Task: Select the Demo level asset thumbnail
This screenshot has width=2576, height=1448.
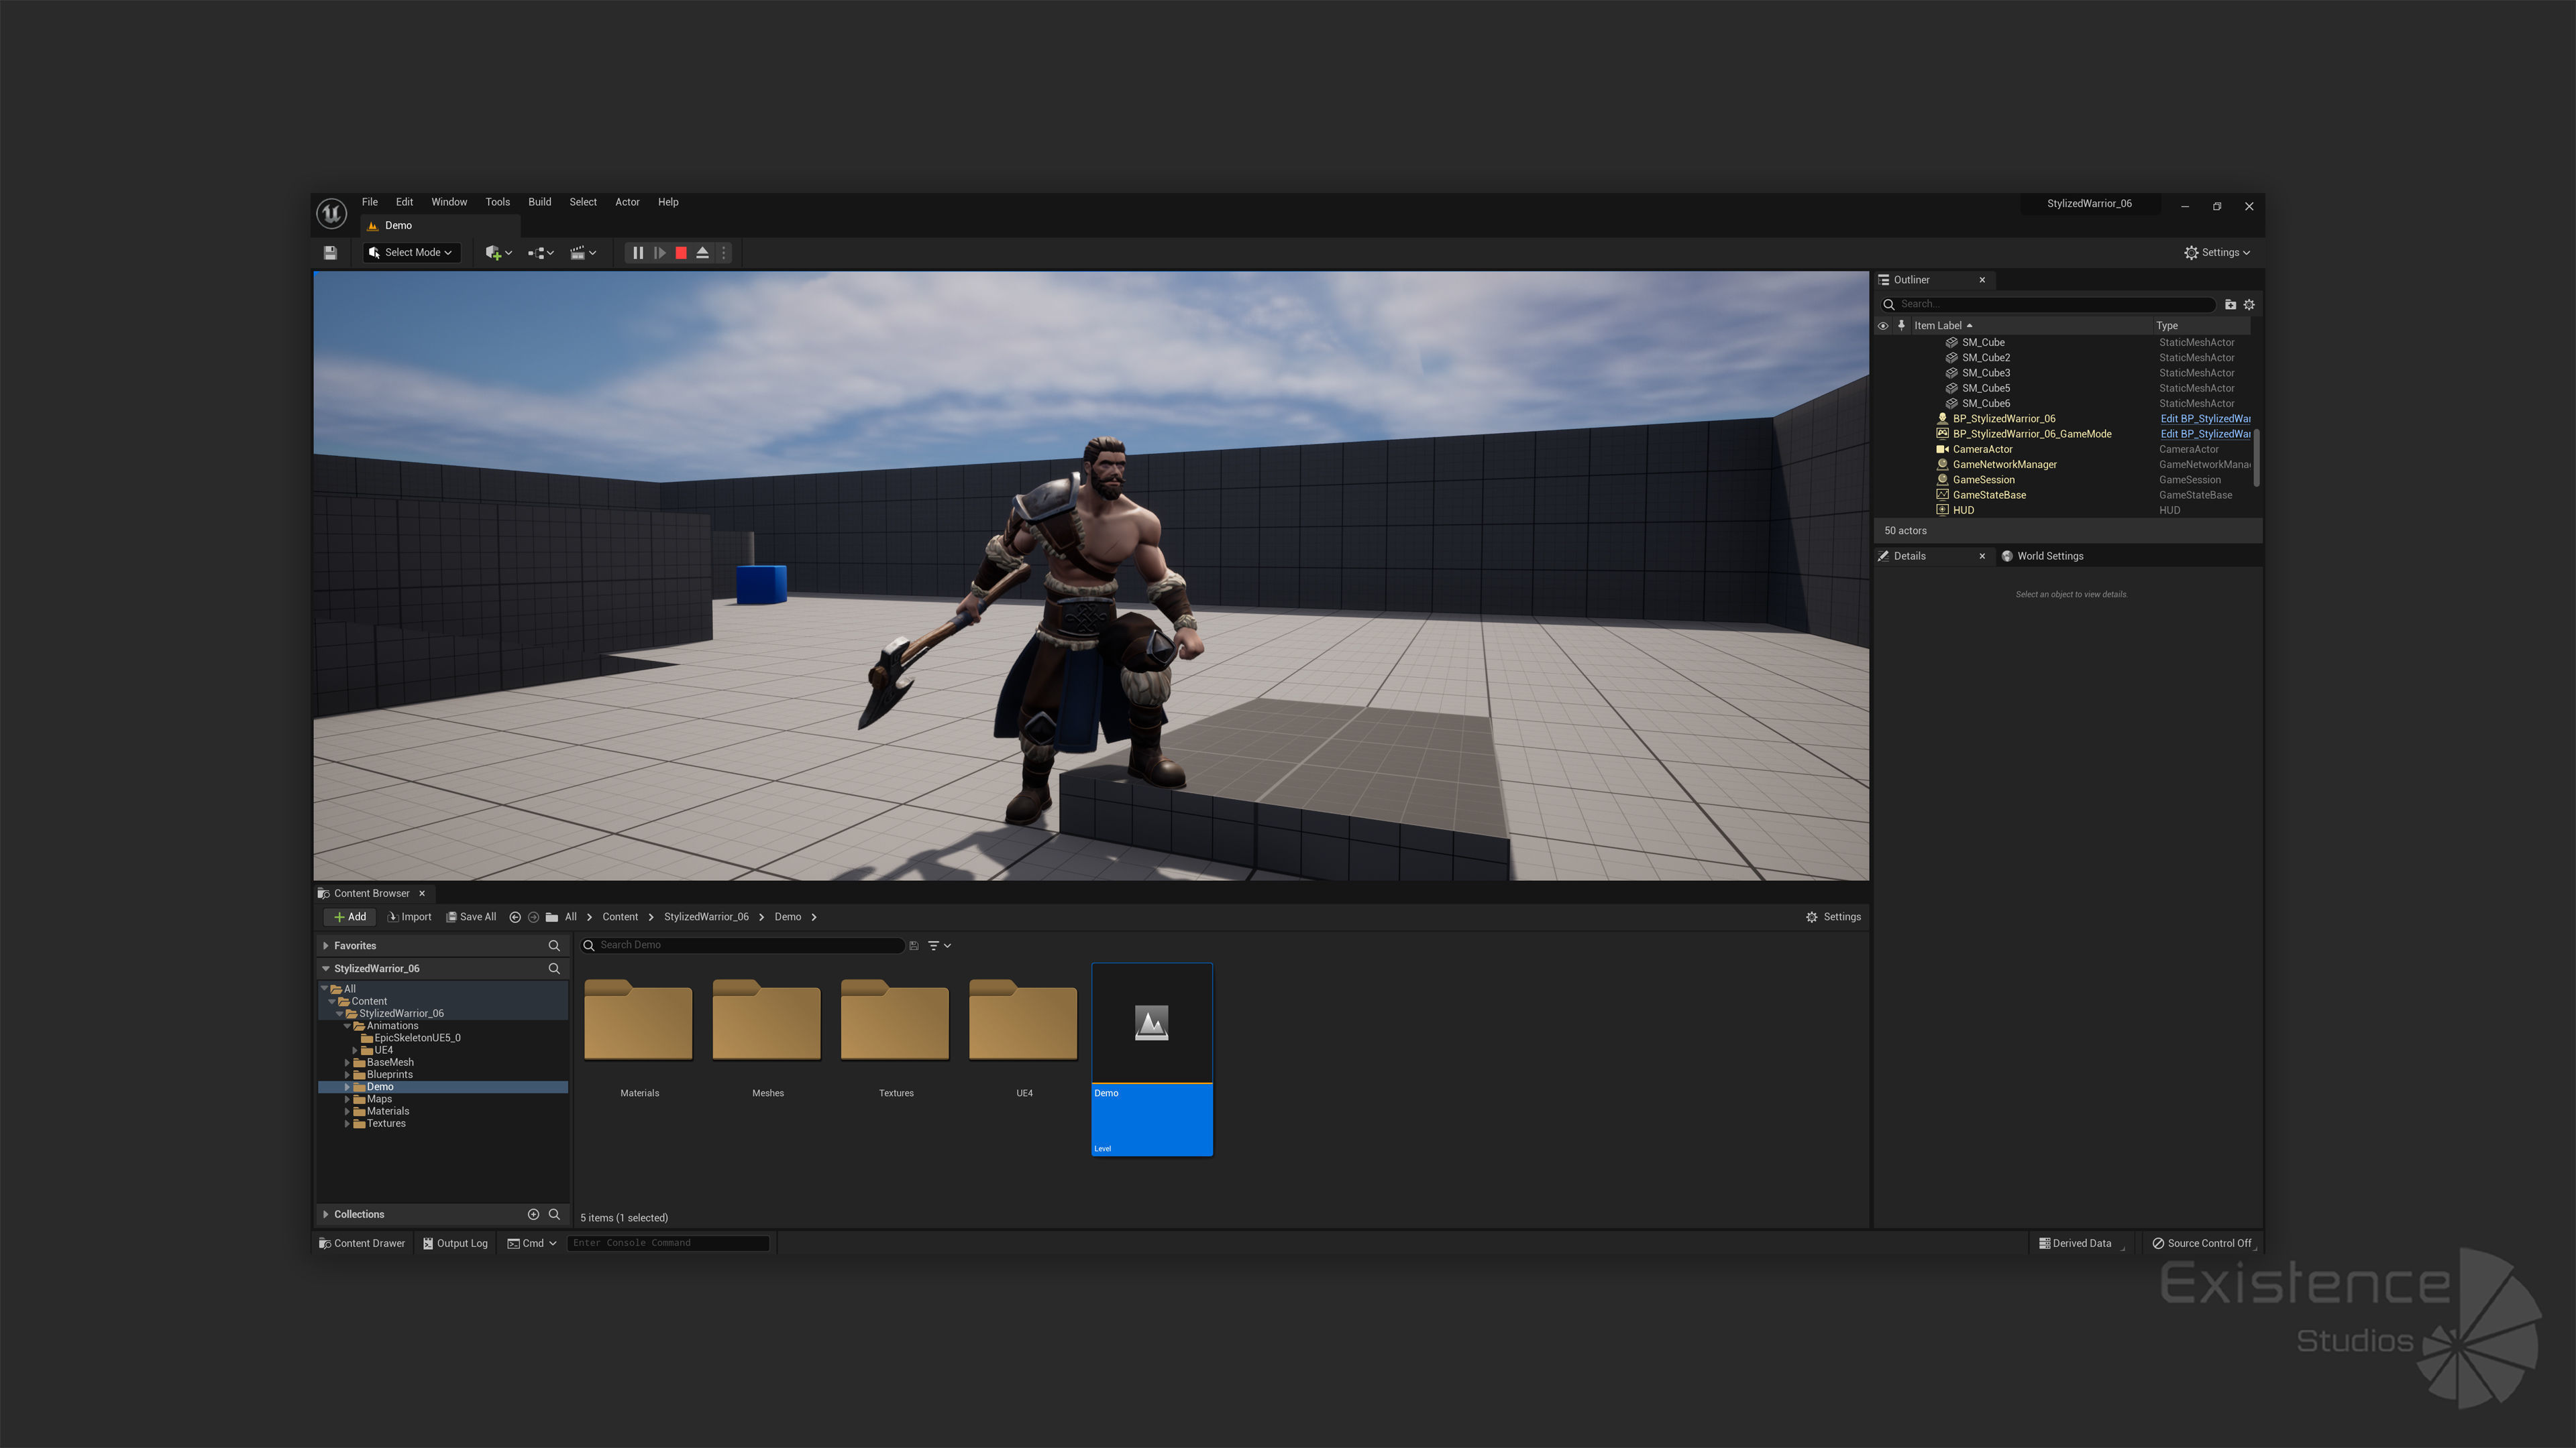Action: (x=1151, y=1023)
